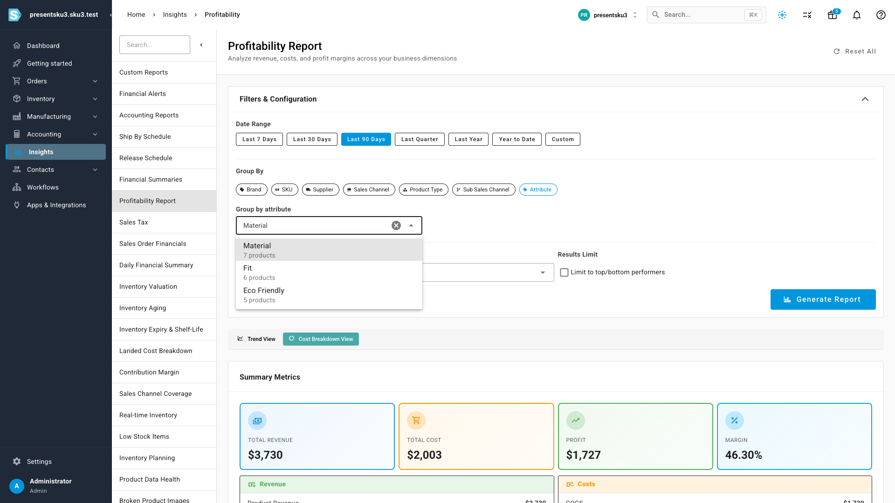The width and height of the screenshot is (895, 503).
Task: Click the PR user avatar
Action: click(584, 15)
